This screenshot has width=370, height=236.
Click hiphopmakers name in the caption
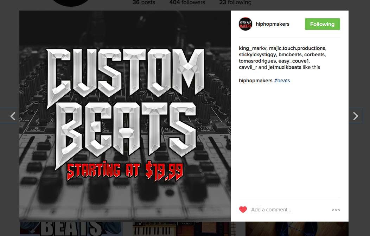coord(256,81)
